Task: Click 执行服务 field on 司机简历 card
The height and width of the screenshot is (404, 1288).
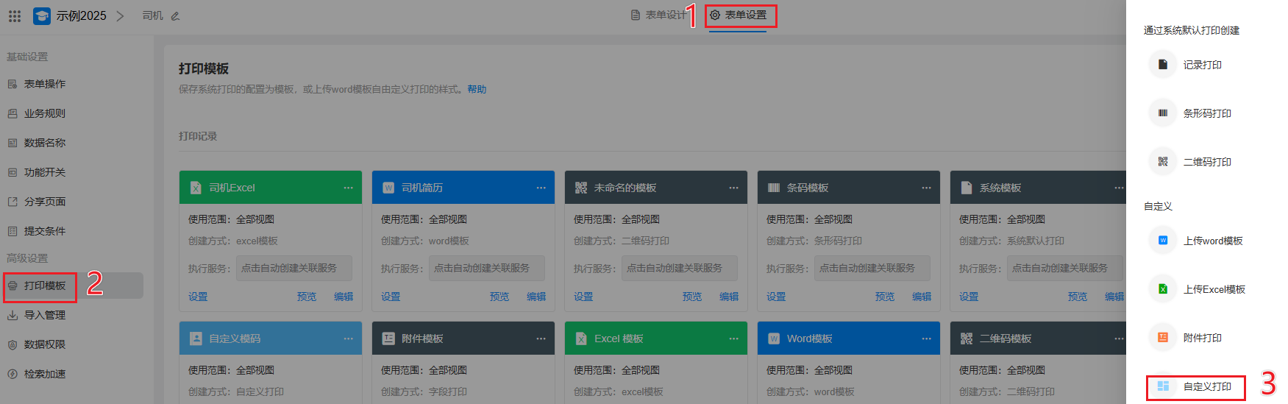Action: [x=486, y=268]
